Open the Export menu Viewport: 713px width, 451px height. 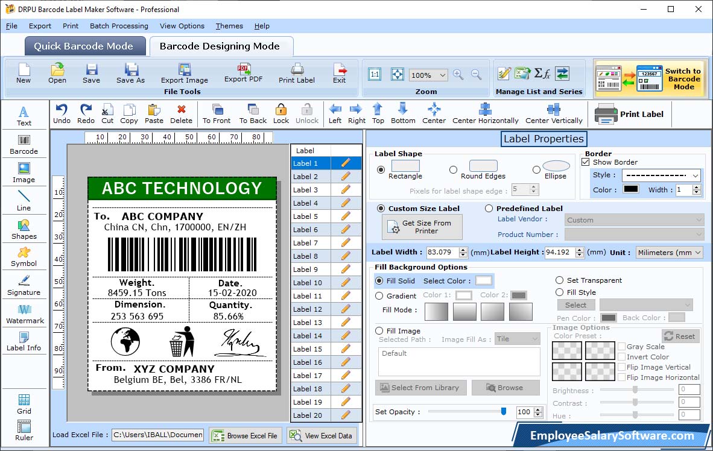(40, 26)
